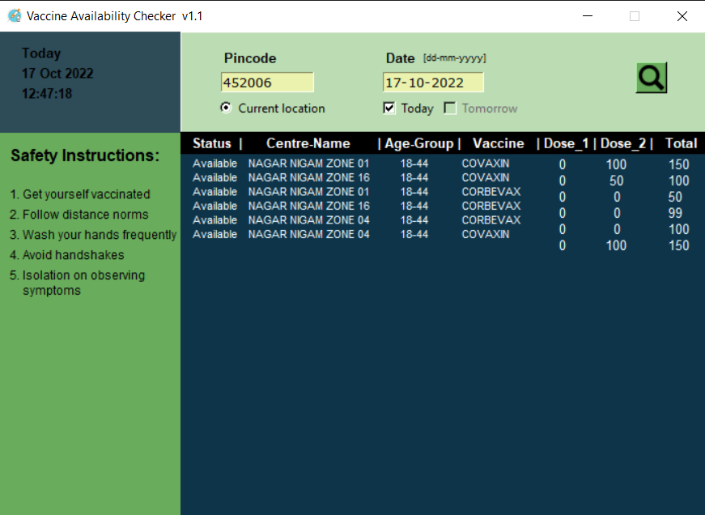Click the search magnifier icon

point(651,79)
